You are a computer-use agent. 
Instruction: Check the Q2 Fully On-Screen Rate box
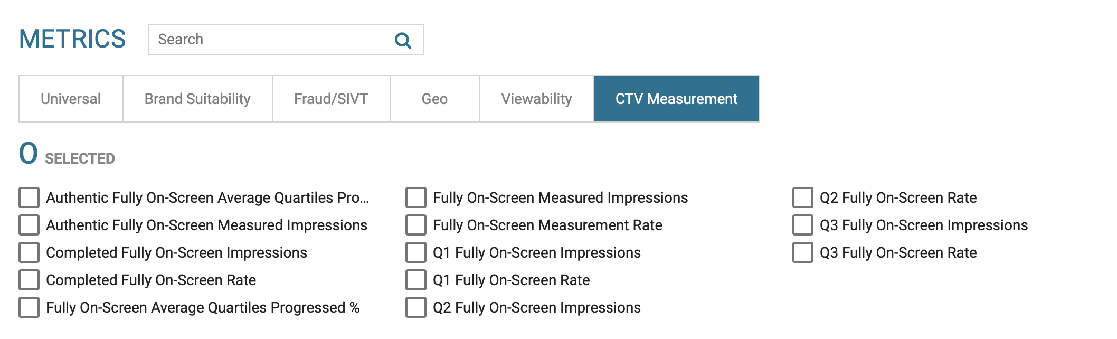(803, 197)
